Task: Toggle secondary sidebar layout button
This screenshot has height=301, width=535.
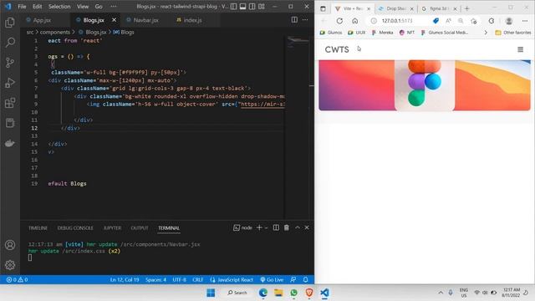Action: pos(252,7)
